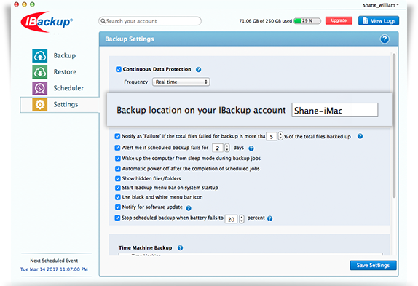Viewport: 418px width, 286px height.
Task: Open the Scheduler clock icon
Action: tap(40, 88)
